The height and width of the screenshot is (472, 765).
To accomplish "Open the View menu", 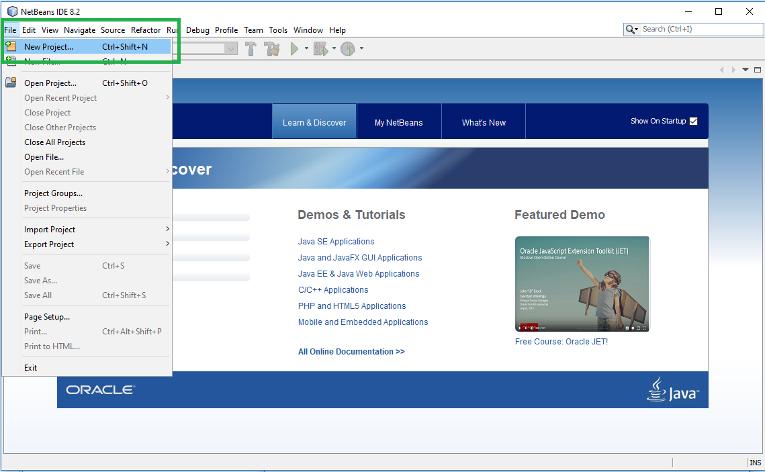I will pos(50,30).
